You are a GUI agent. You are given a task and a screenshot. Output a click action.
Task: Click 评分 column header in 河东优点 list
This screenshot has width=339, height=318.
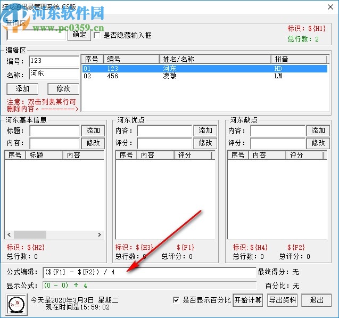(193, 155)
